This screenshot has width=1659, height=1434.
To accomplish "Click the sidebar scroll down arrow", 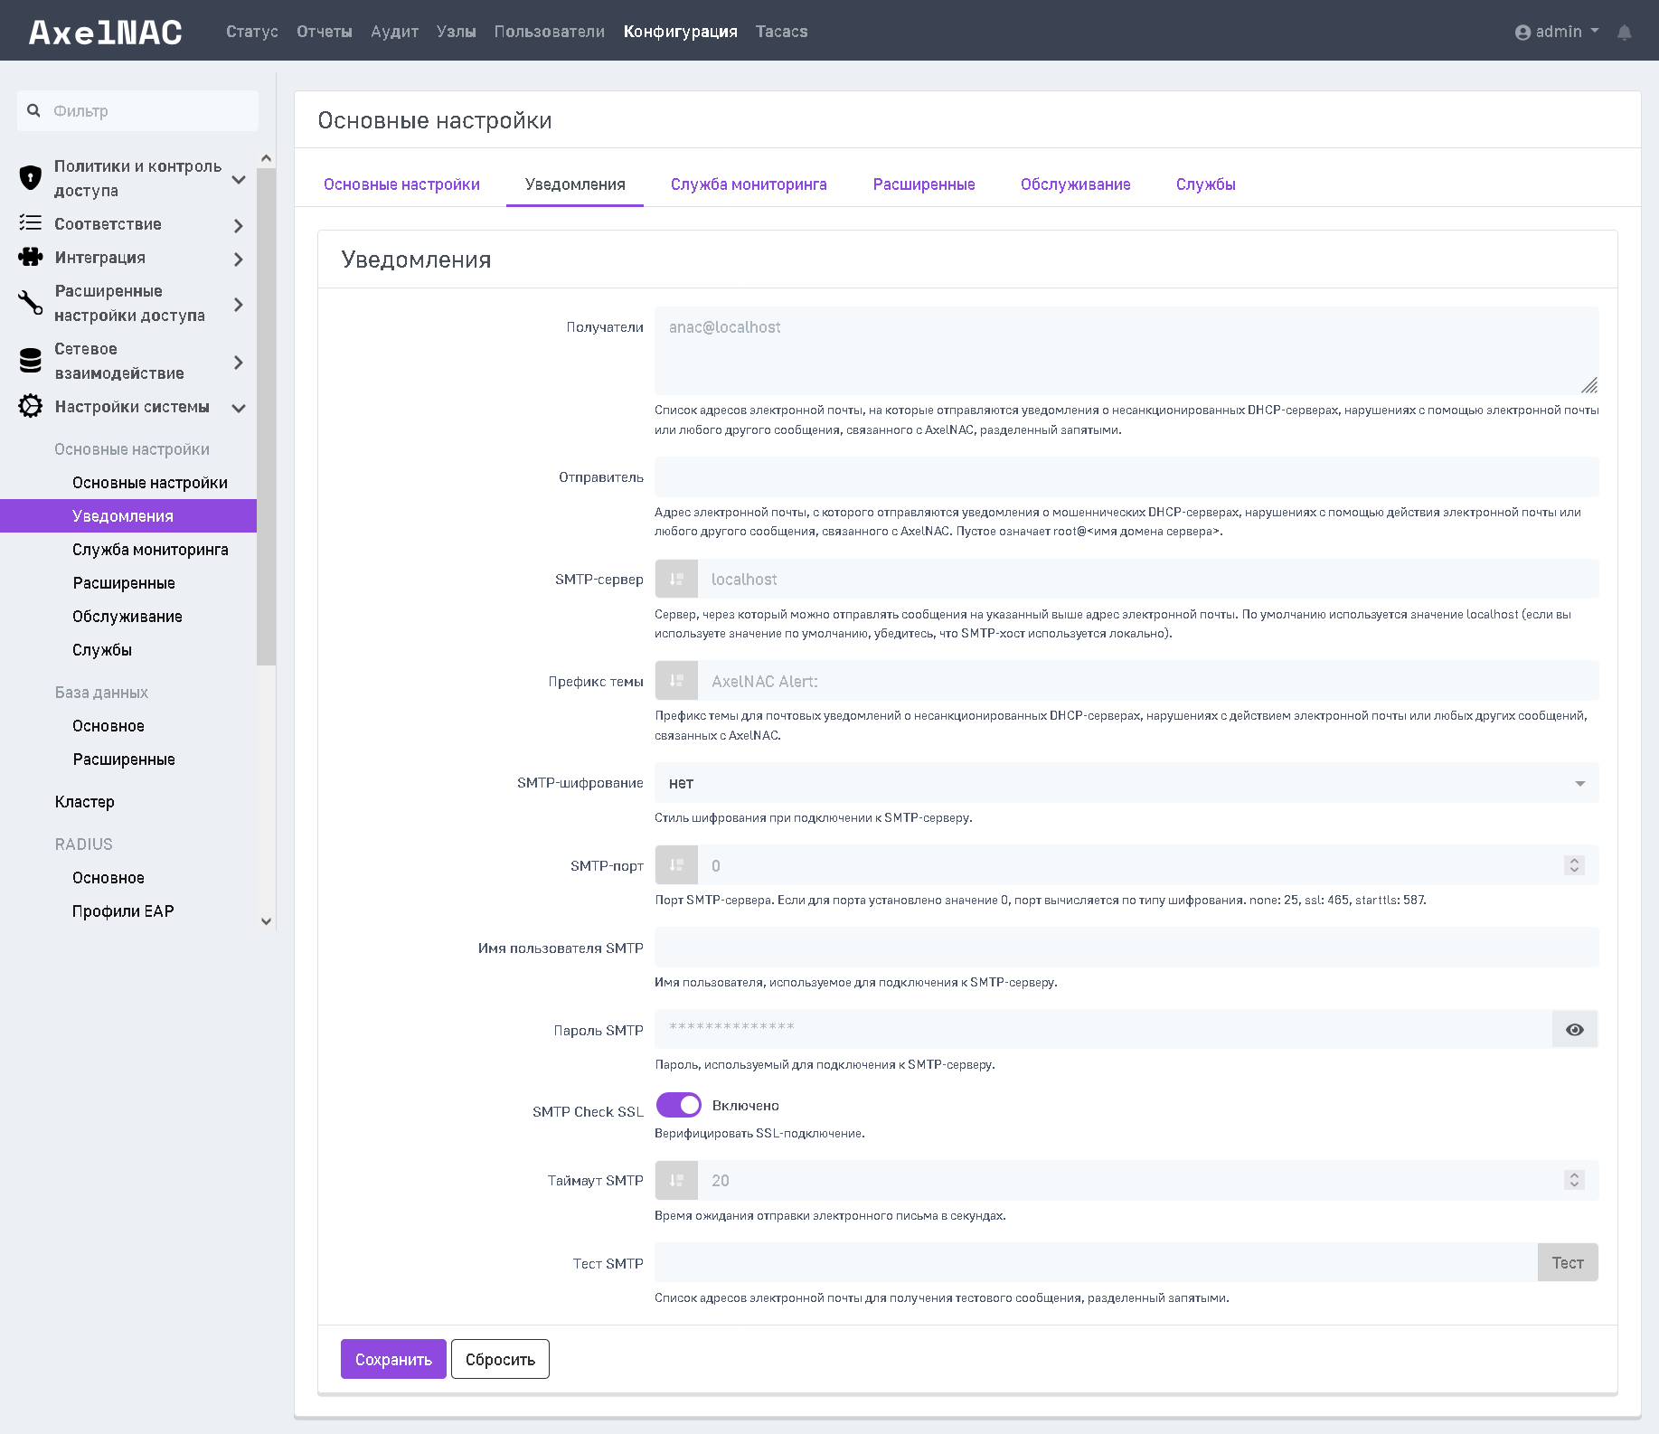I will click(266, 921).
